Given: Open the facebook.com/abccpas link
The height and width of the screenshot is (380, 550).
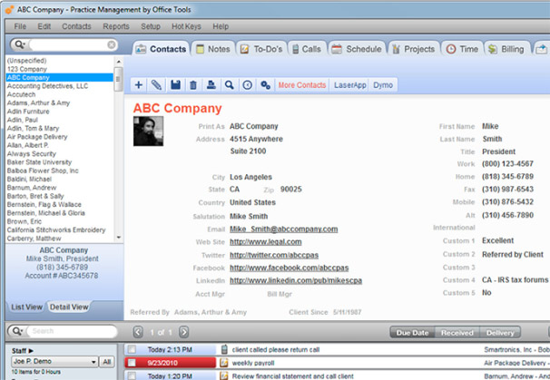Looking at the screenshot, I should pos(289,268).
